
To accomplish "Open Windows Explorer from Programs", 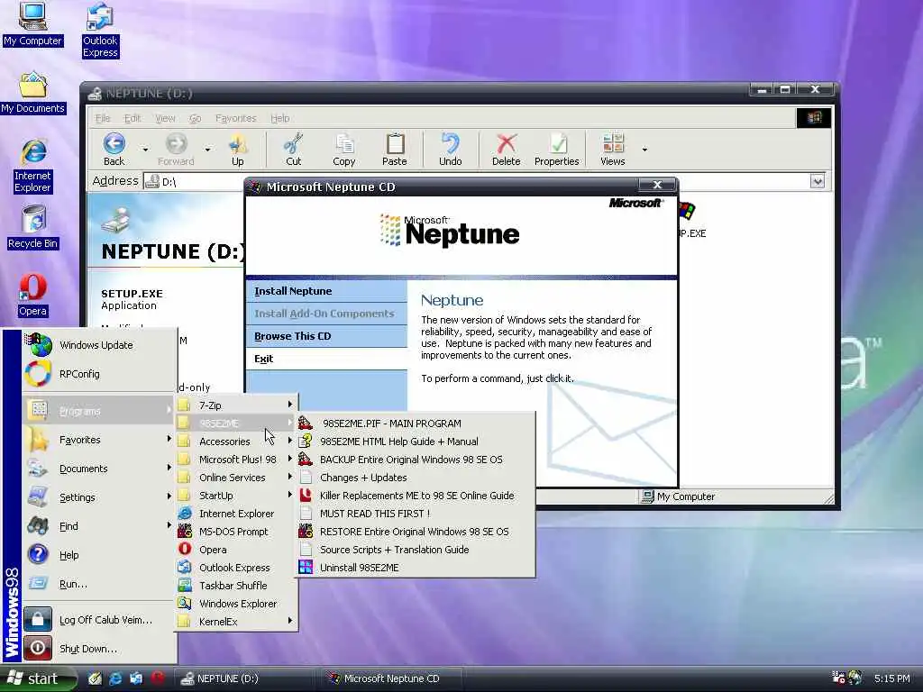I will [x=236, y=604].
